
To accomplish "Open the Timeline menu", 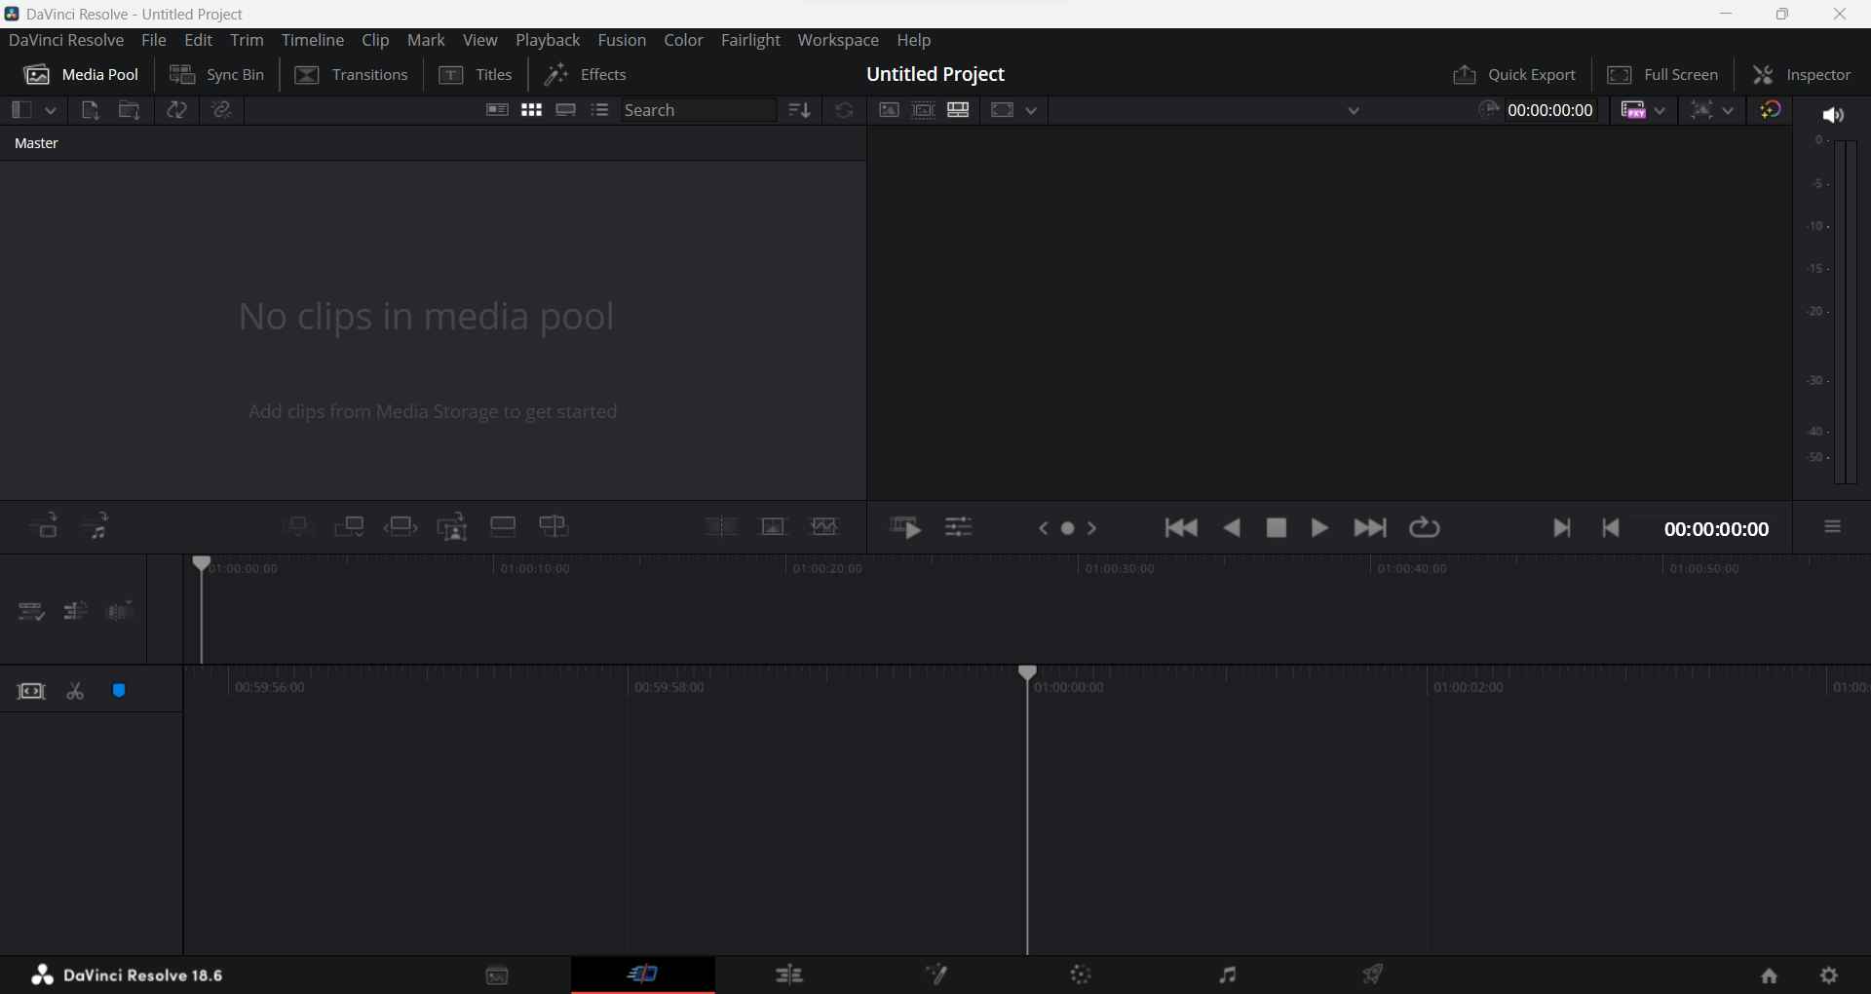I will point(313,40).
